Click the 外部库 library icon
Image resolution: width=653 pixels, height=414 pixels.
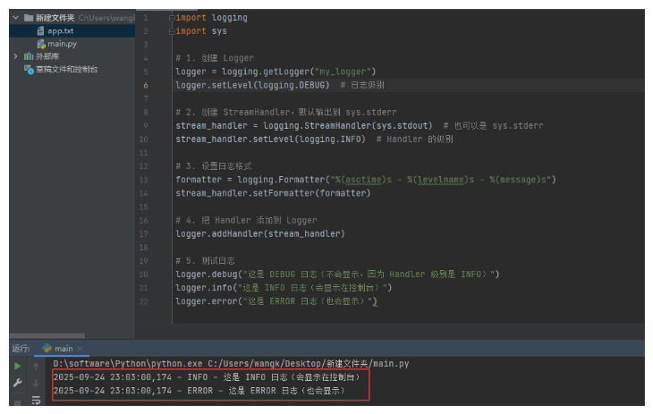[x=28, y=56]
